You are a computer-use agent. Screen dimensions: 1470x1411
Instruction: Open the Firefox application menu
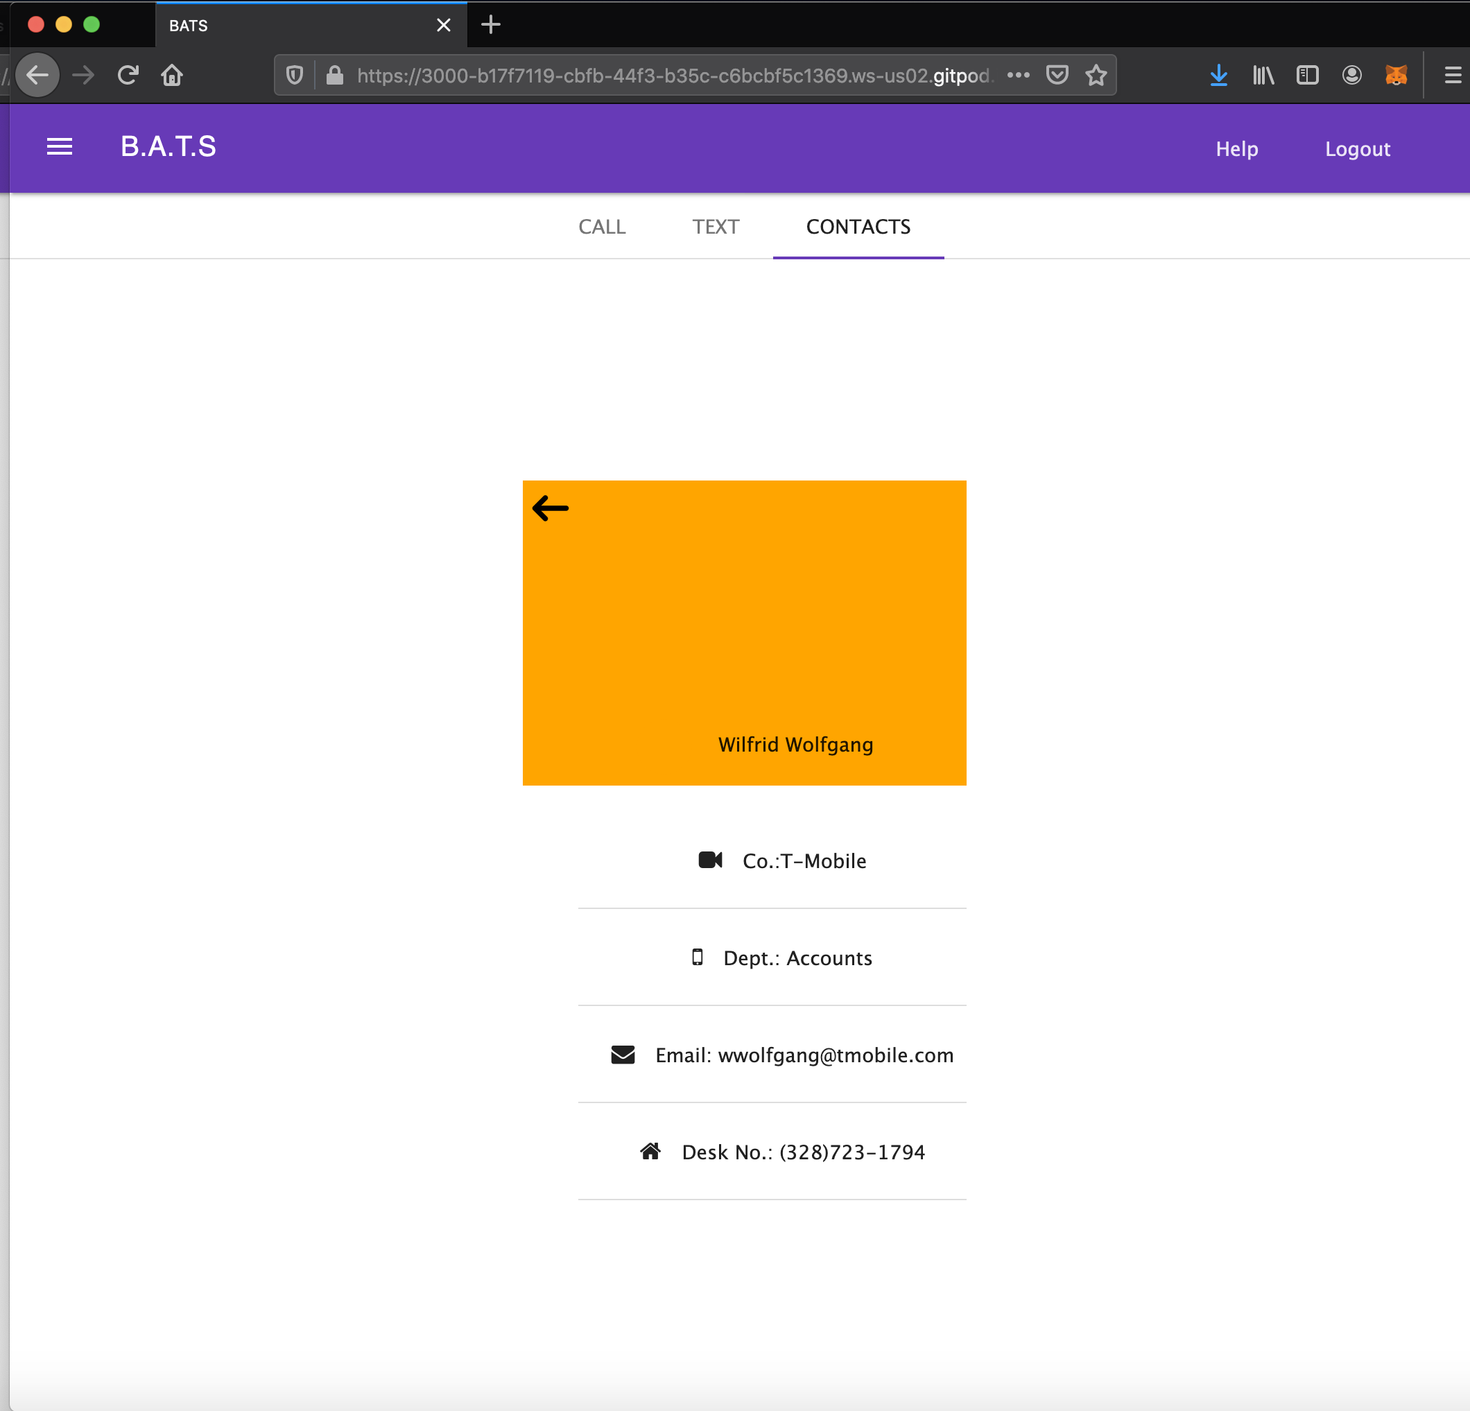point(1452,75)
